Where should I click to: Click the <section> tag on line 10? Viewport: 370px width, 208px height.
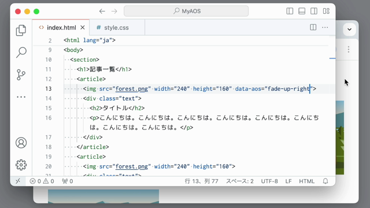[x=85, y=60]
